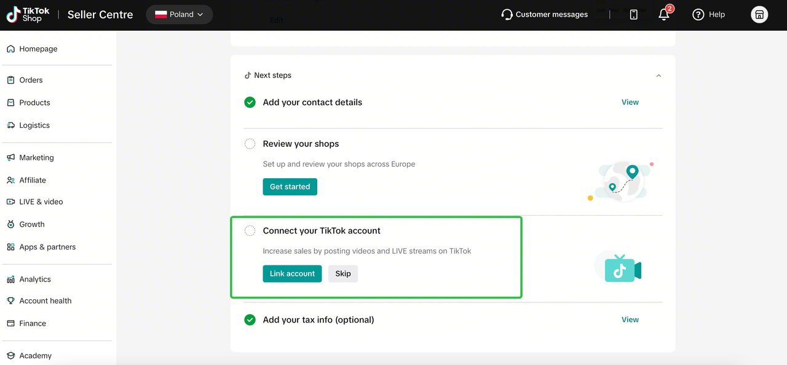Click the 'Connect your TikTok account' heading
Viewport: 787px width, 365px height.
tap(322, 231)
